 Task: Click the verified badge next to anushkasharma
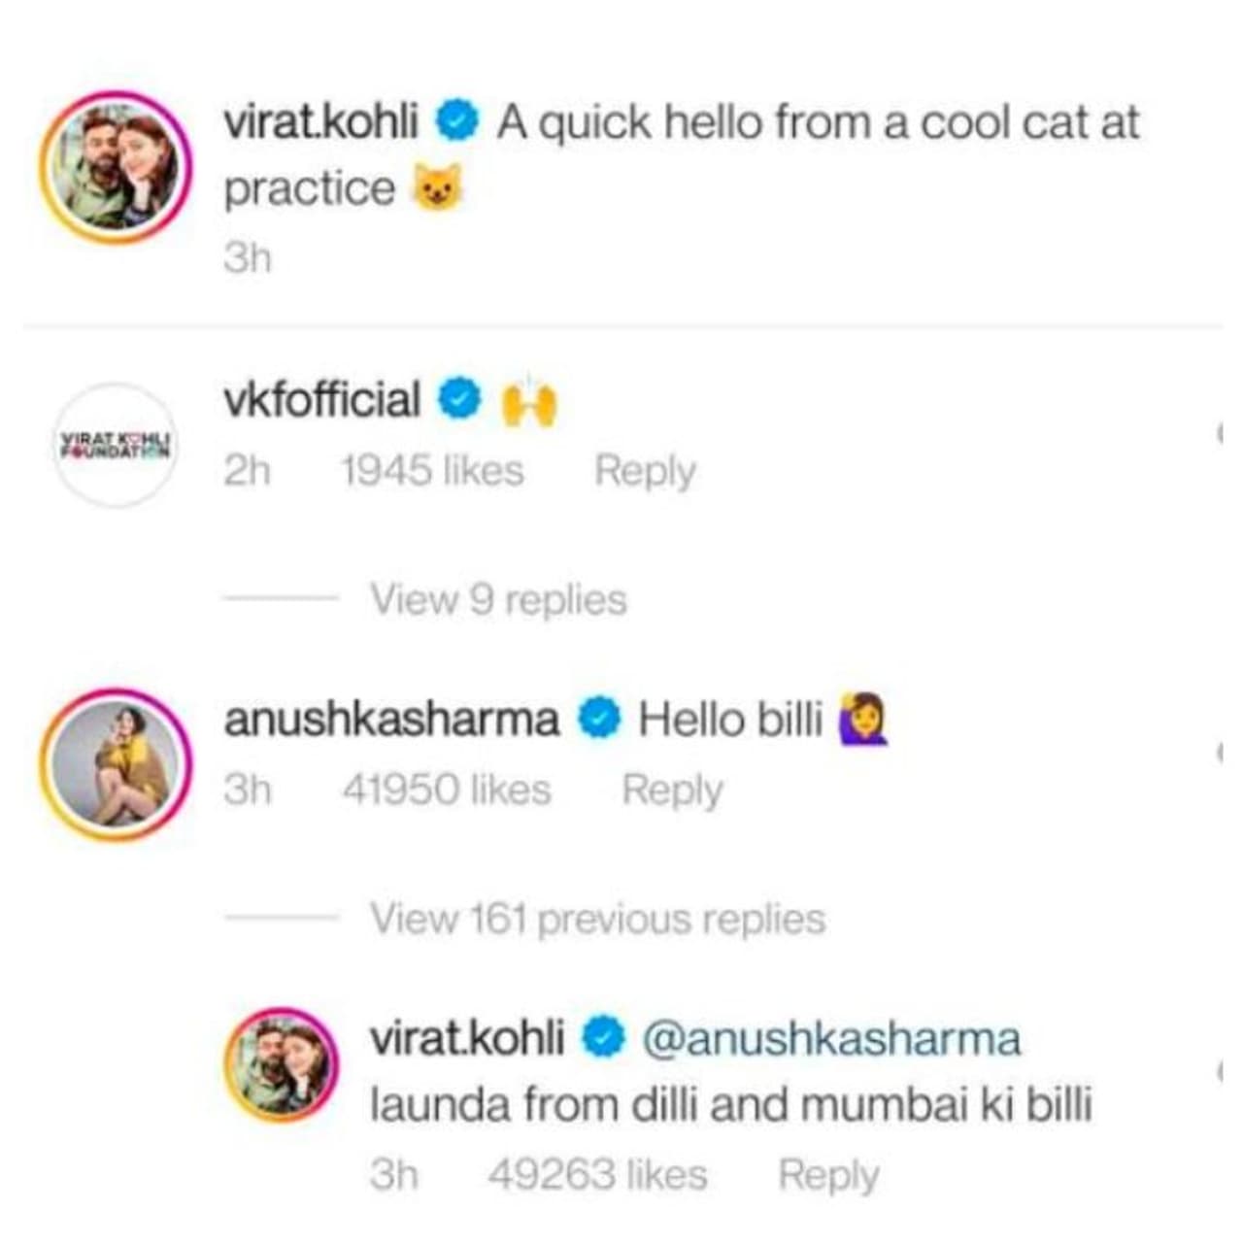(x=599, y=719)
